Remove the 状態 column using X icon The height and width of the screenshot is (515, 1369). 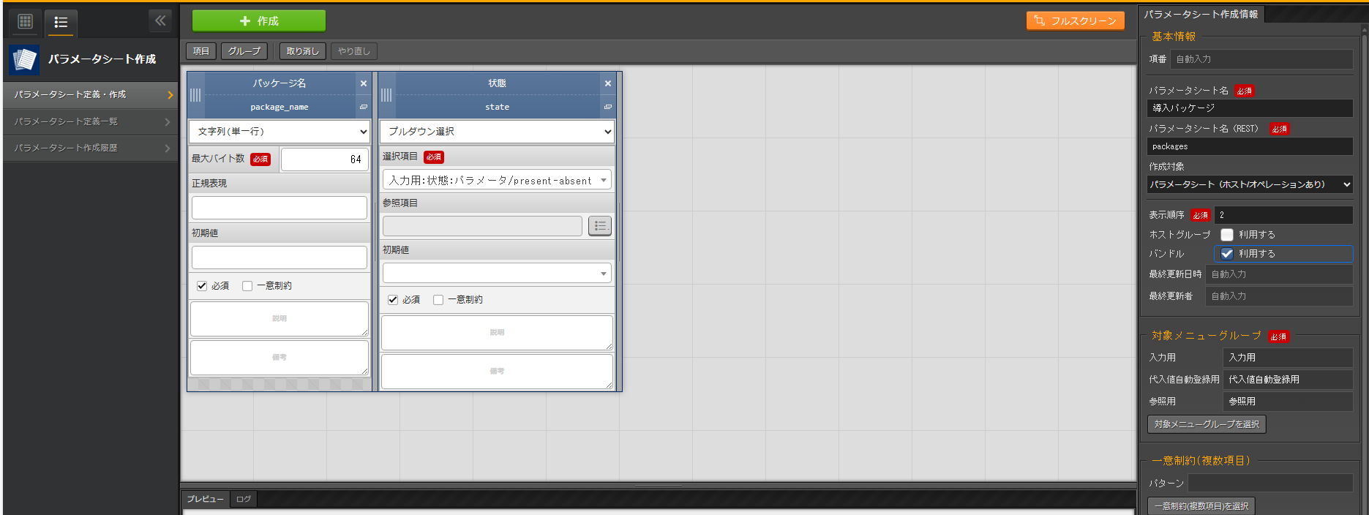[607, 83]
